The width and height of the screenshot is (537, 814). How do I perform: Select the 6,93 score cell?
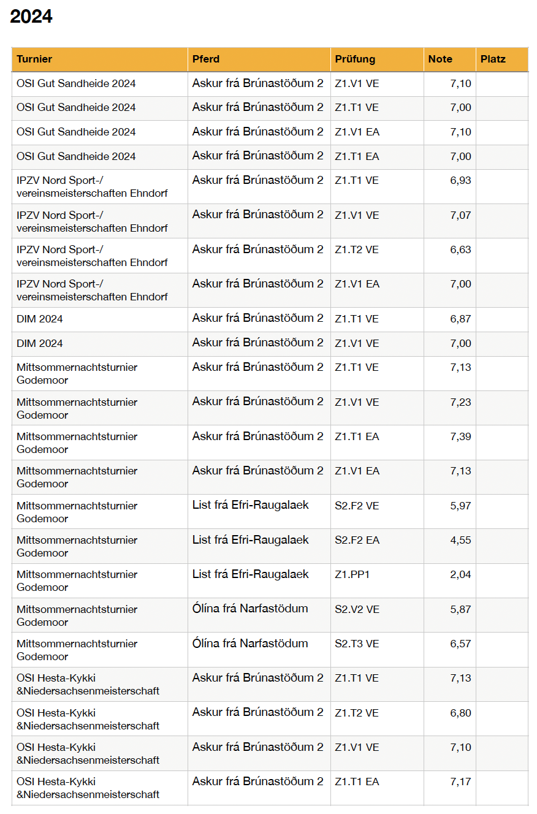460,181
